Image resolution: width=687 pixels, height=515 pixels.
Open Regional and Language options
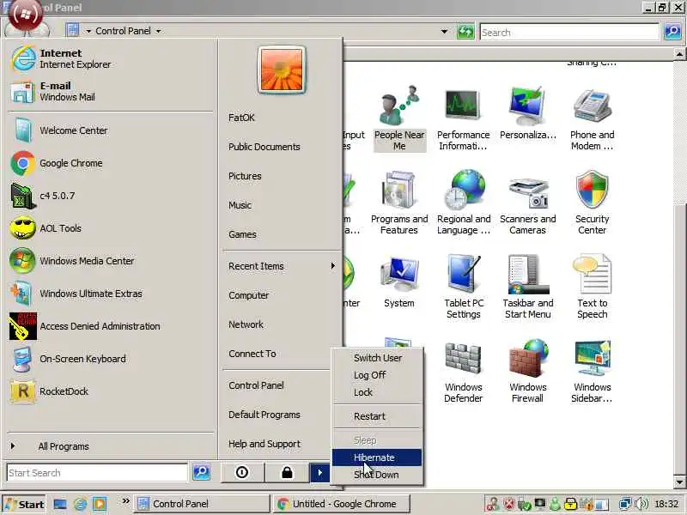pos(463,203)
